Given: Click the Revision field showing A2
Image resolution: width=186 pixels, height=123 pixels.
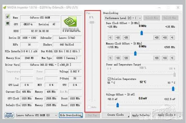Looking at the screenshot, I should [x=54, y=24].
